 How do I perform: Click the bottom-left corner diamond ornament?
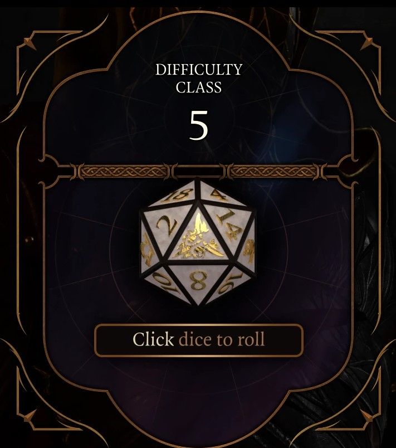[30, 416]
